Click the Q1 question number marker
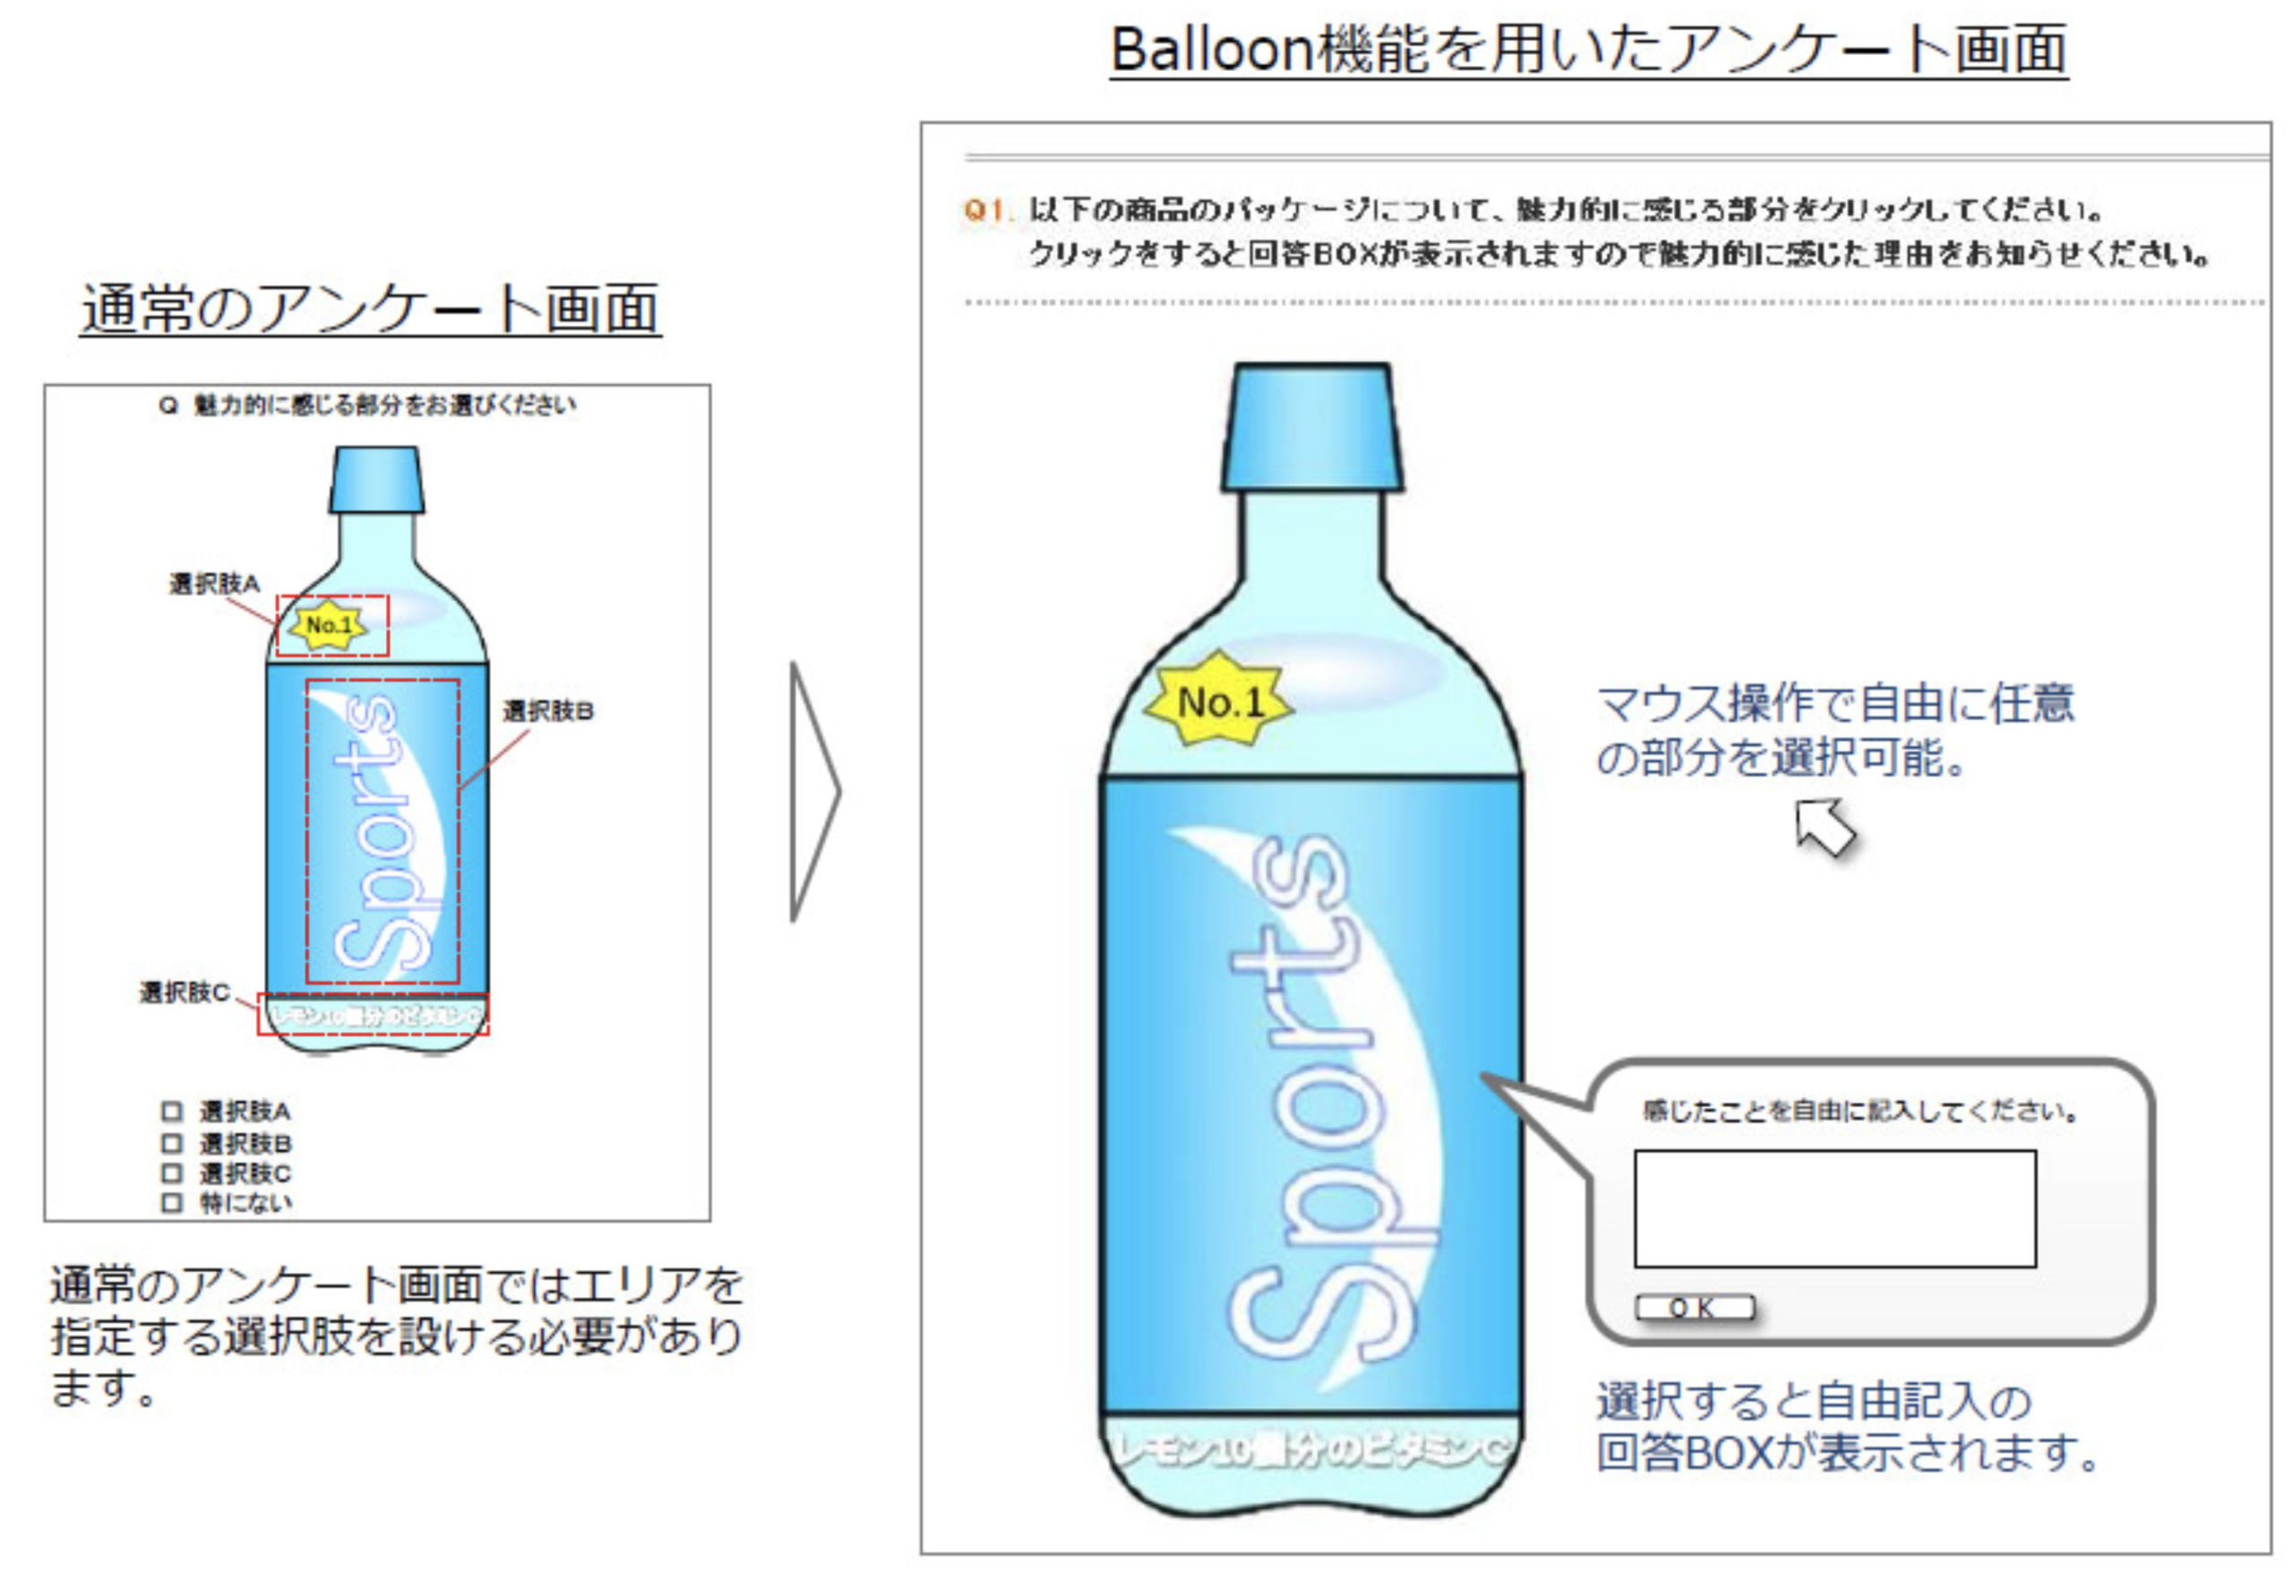This screenshot has height=1573, width=2293. 984,210
